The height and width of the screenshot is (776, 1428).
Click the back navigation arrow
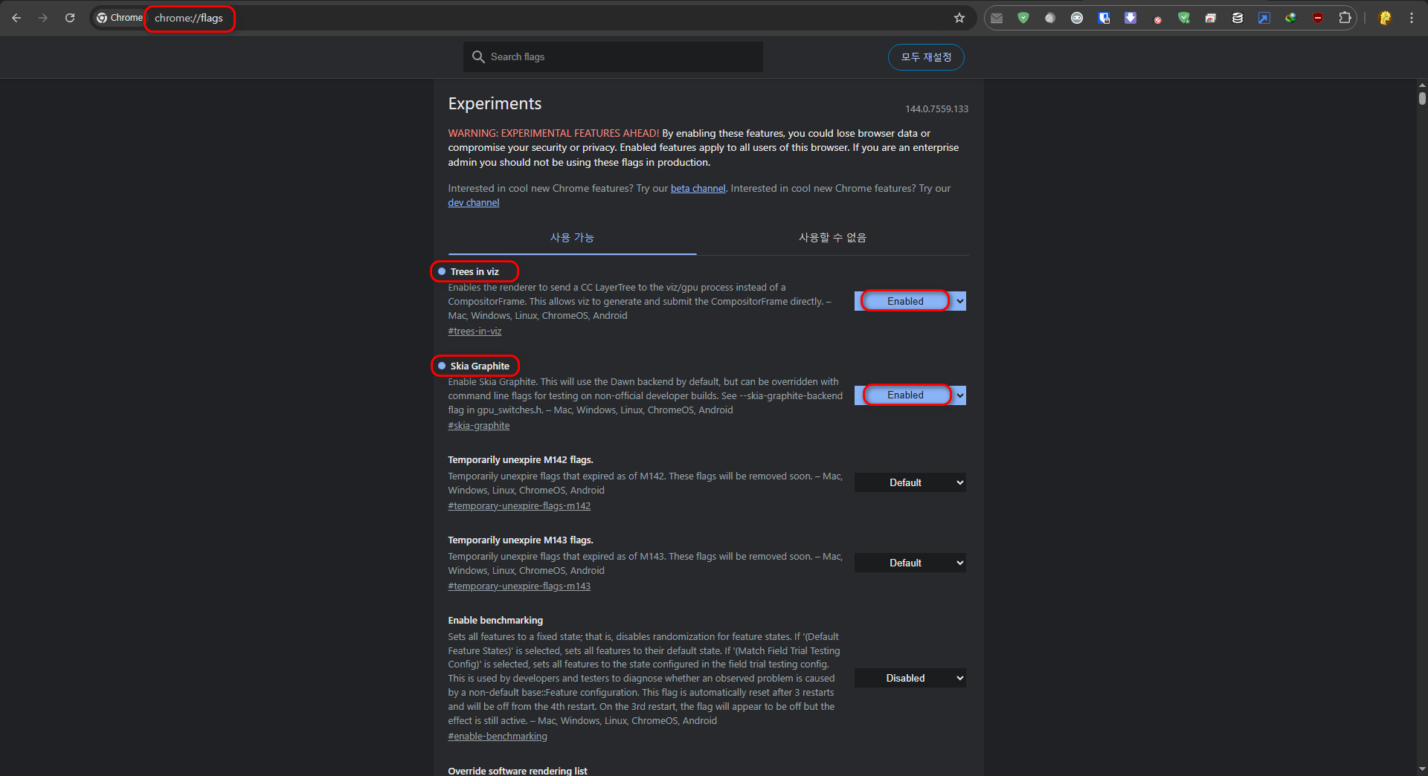[16, 18]
